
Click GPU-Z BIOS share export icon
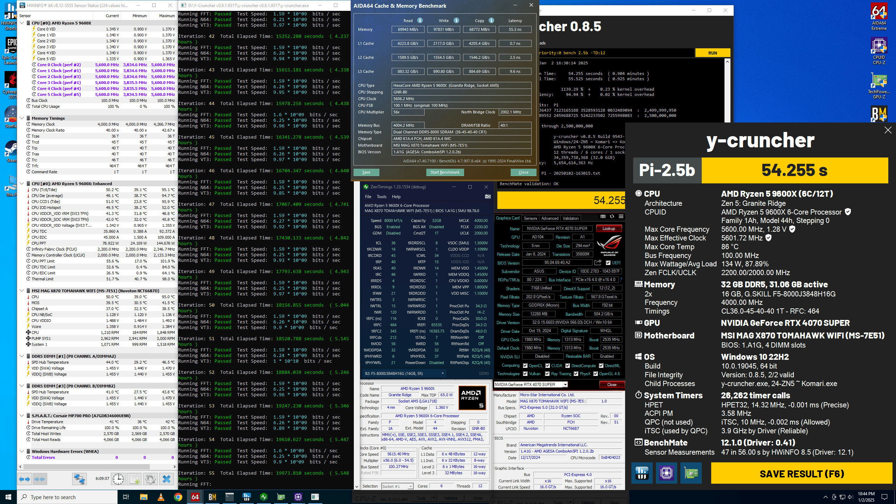tap(598, 262)
